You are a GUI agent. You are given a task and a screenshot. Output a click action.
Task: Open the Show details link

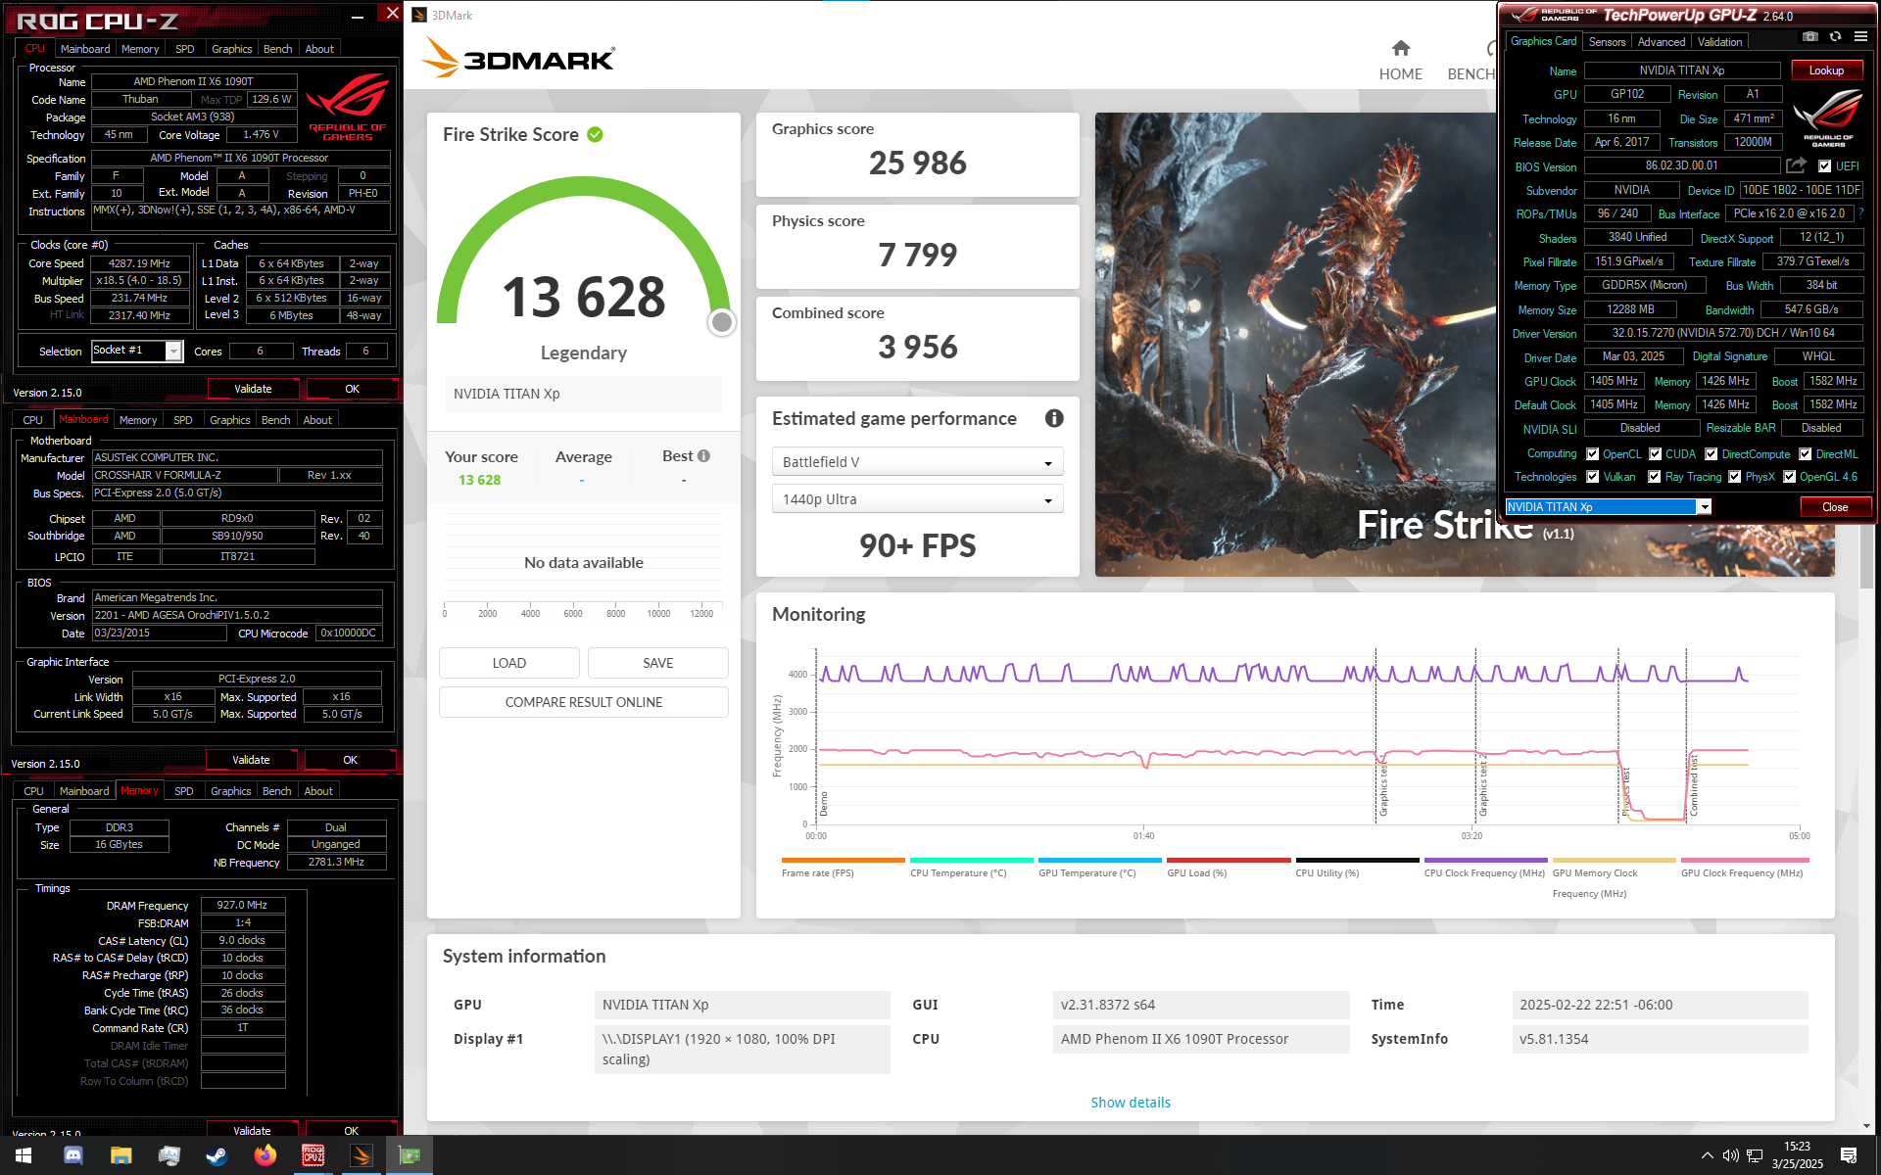(x=1131, y=1103)
